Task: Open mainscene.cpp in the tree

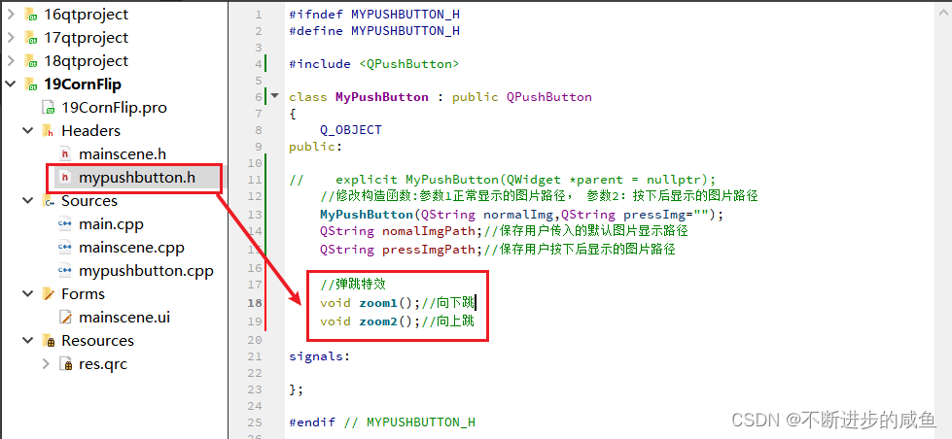Action: click(131, 248)
